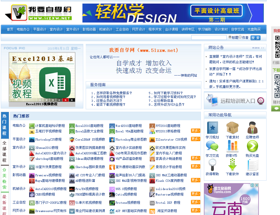Expand 更多 for 影视动画 courses

click(x=196, y=180)
